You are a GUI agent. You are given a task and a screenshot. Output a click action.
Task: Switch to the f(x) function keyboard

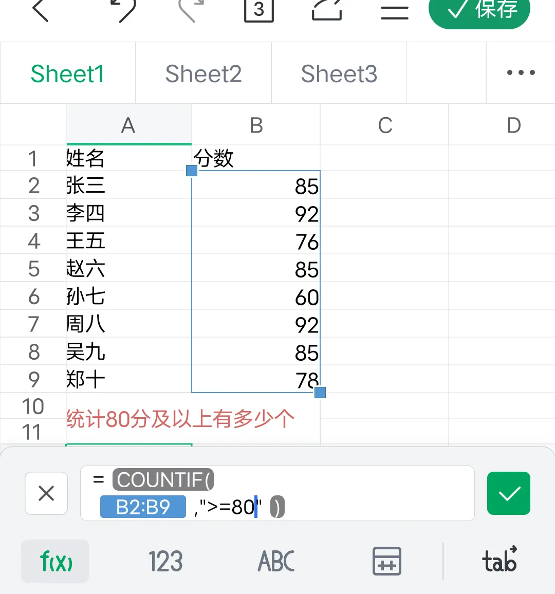click(x=55, y=561)
